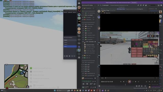Open the purple Discord server icon with folder symbol
The width and height of the screenshot is (163, 92).
(x=79, y=47)
